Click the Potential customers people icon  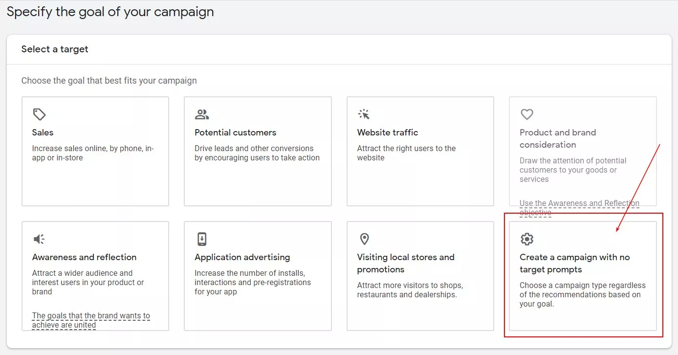202,114
